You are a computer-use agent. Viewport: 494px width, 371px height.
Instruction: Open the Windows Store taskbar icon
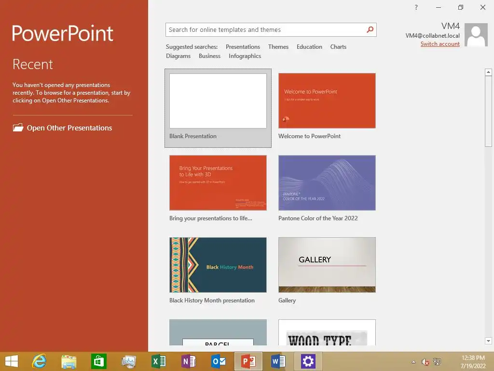pos(98,361)
